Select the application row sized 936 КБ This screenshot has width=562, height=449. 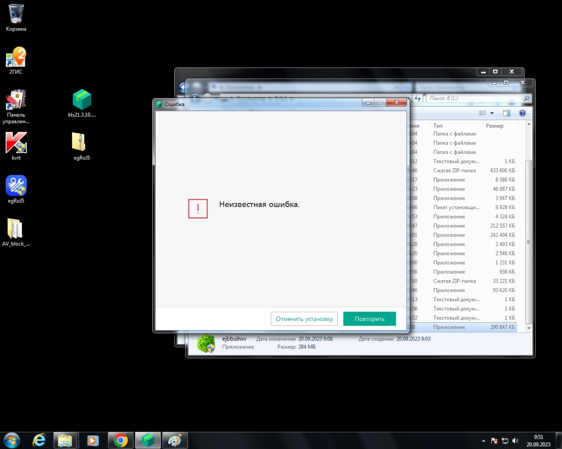pos(463,272)
